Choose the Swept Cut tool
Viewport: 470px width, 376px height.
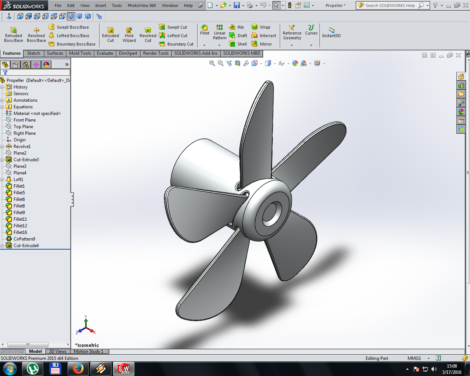coord(173,27)
